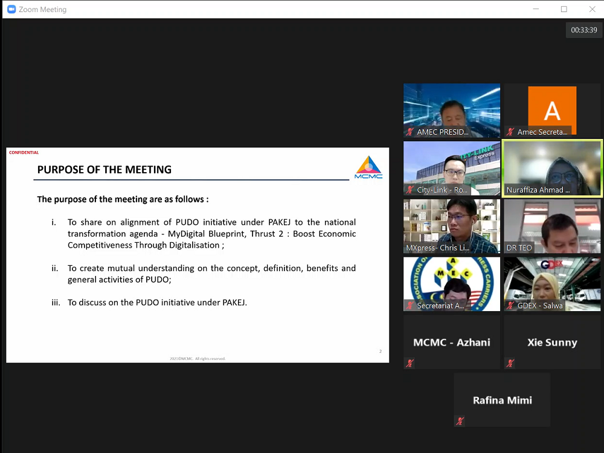Click muted mic icon under MCMC - Azhani
This screenshot has height=453, width=604.
(x=410, y=363)
